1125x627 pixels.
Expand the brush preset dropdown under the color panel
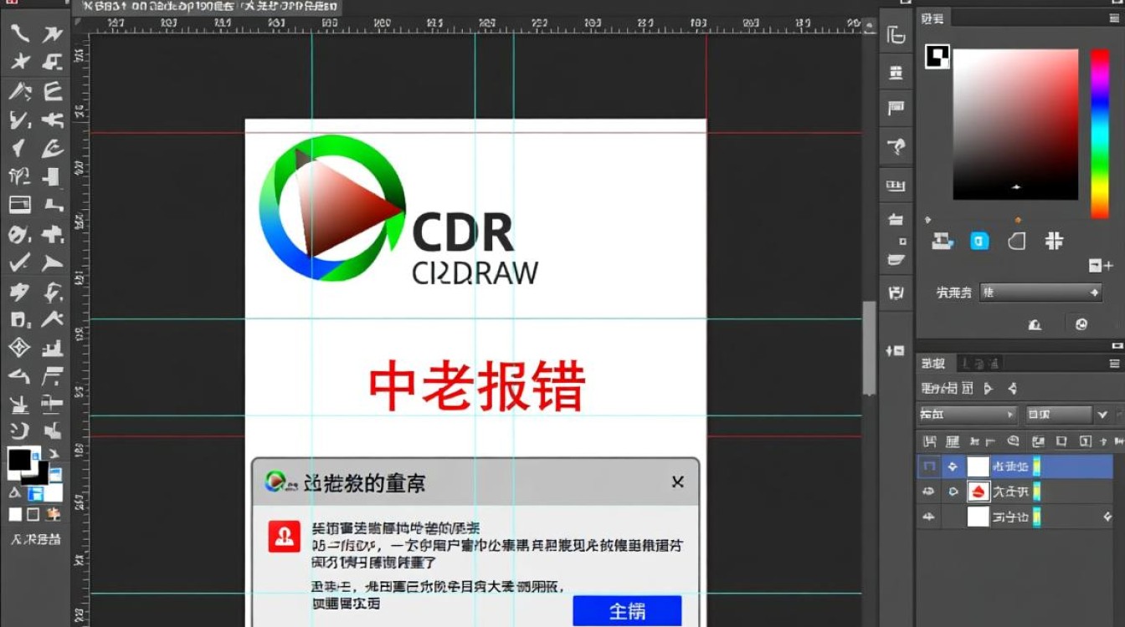click(x=1093, y=293)
